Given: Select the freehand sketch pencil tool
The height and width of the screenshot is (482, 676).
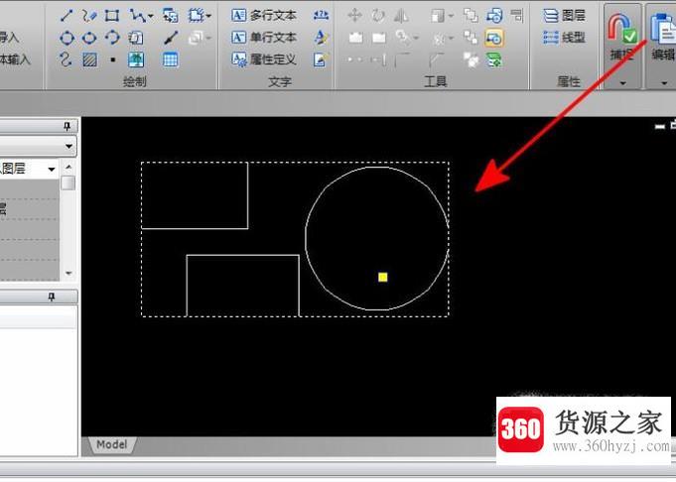Looking at the screenshot, I should click(89, 16).
